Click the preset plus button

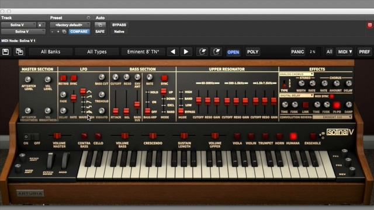tap(58, 32)
